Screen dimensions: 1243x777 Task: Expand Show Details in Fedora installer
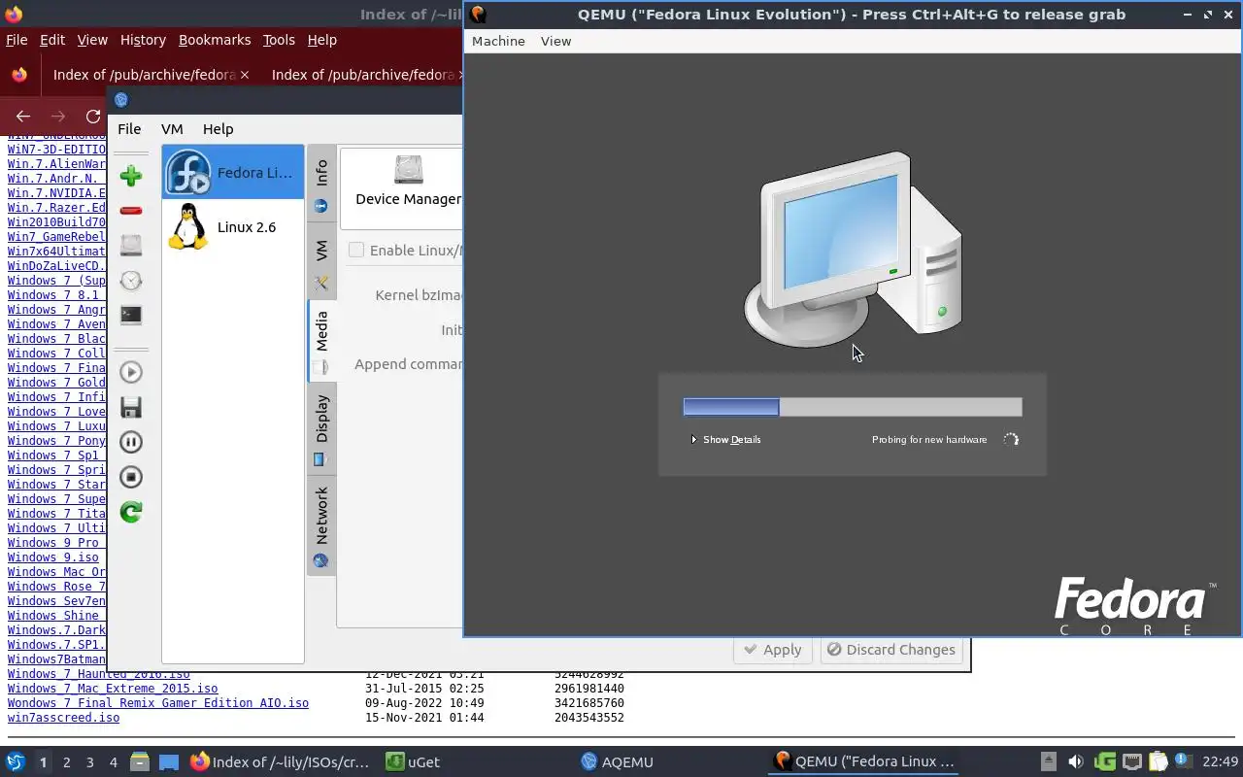(725, 439)
